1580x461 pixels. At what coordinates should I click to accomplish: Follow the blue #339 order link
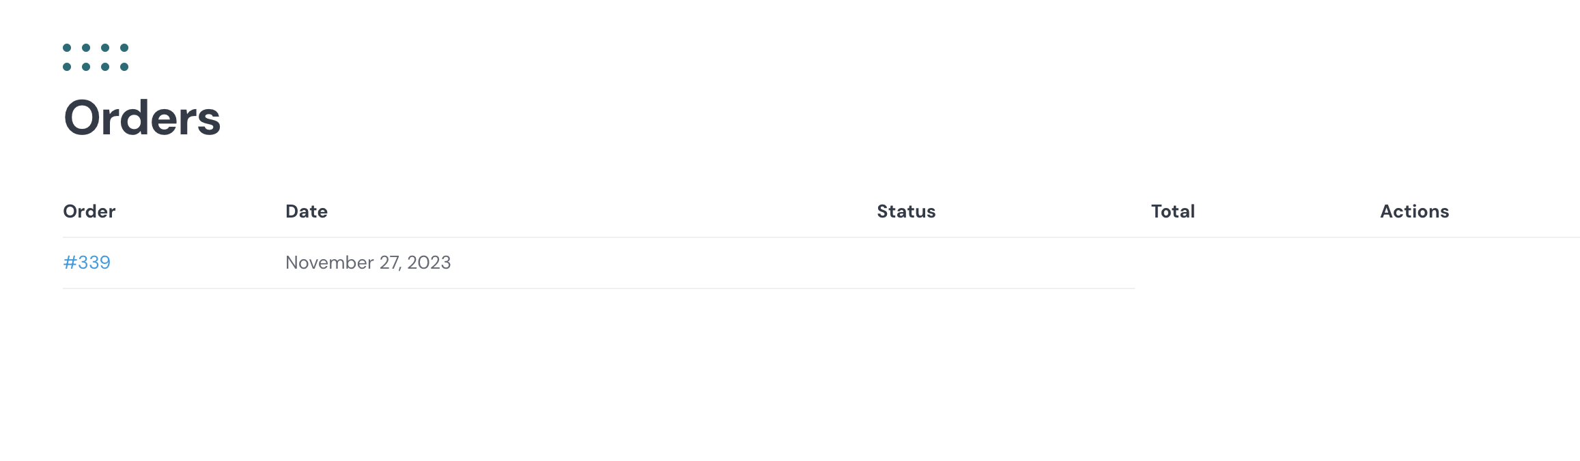click(87, 263)
